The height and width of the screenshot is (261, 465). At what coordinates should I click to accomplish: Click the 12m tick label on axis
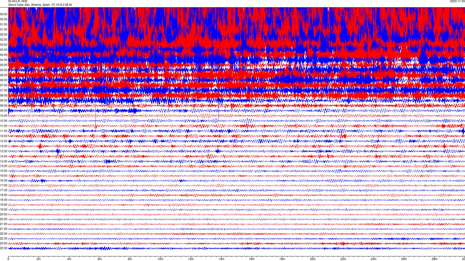191,259
